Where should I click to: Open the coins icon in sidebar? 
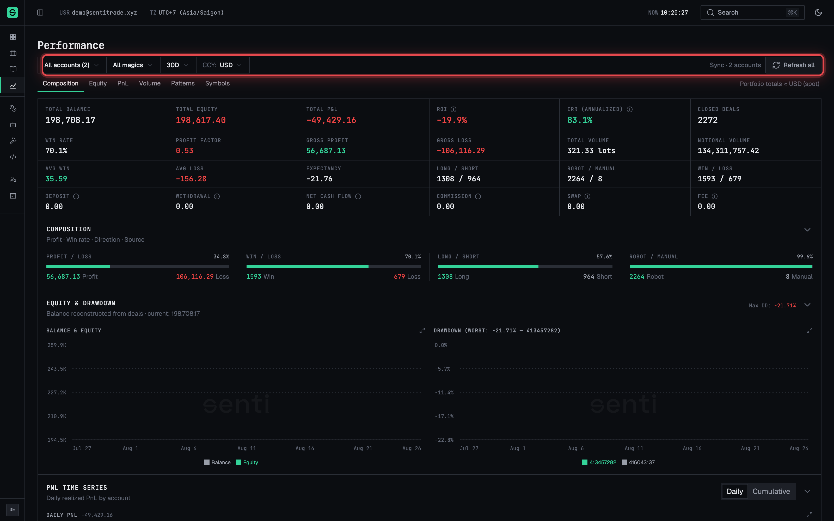(x=13, y=108)
